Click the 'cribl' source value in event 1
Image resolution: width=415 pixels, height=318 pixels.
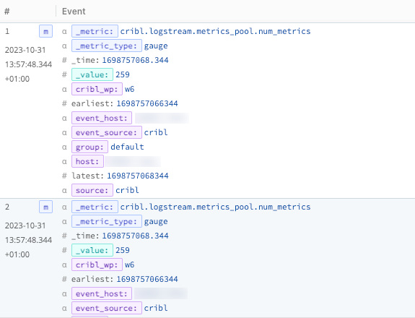[127, 190]
